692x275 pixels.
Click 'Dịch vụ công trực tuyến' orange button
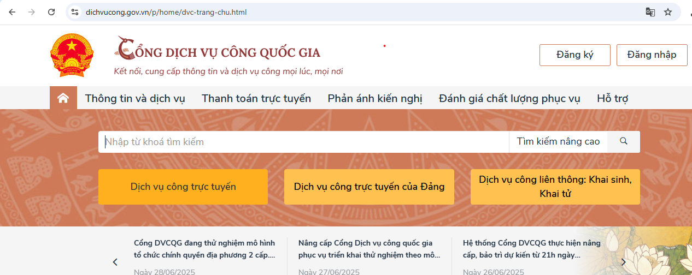(183, 187)
